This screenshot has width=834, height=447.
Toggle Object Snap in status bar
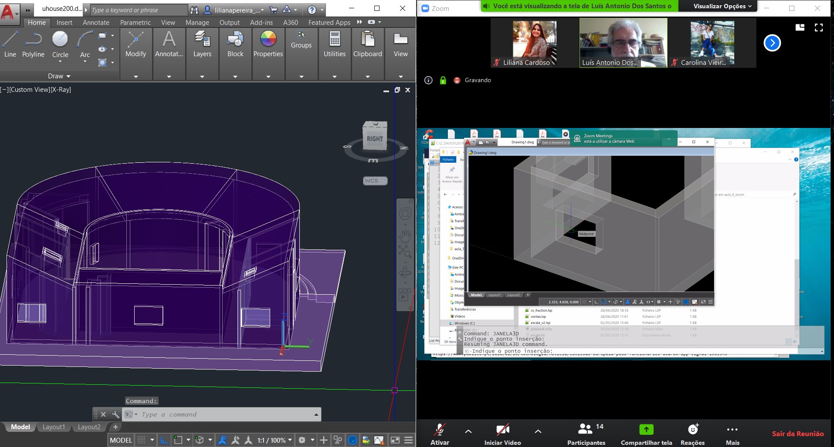pos(178,440)
